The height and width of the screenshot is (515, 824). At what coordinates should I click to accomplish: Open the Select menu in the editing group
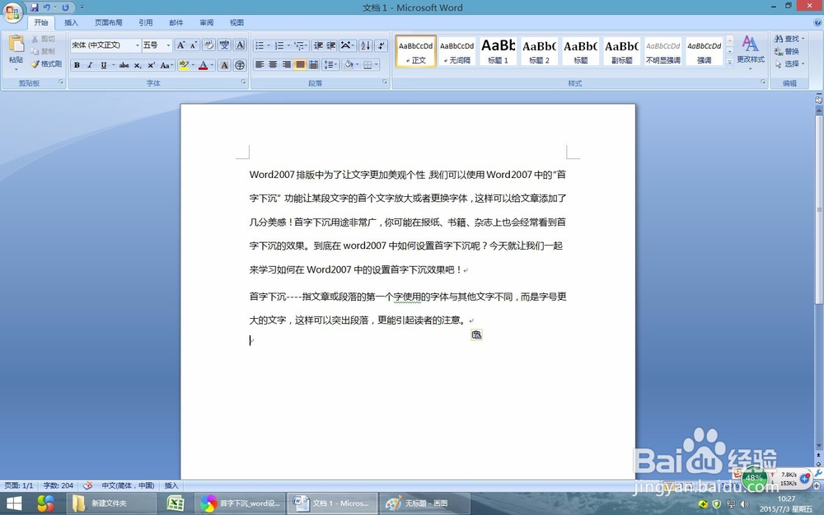coord(789,63)
